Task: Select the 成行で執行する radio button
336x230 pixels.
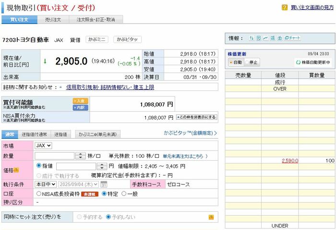Action: (39, 176)
